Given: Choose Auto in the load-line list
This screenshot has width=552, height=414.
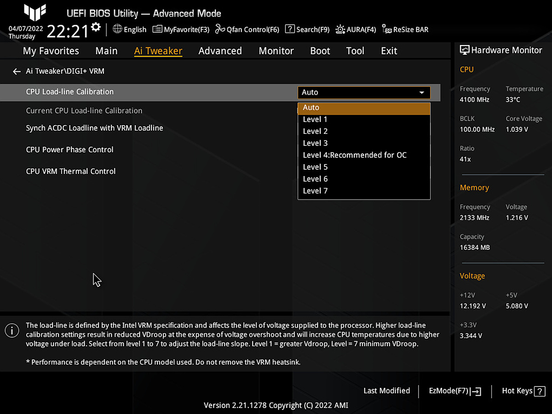Looking at the screenshot, I should [364, 108].
